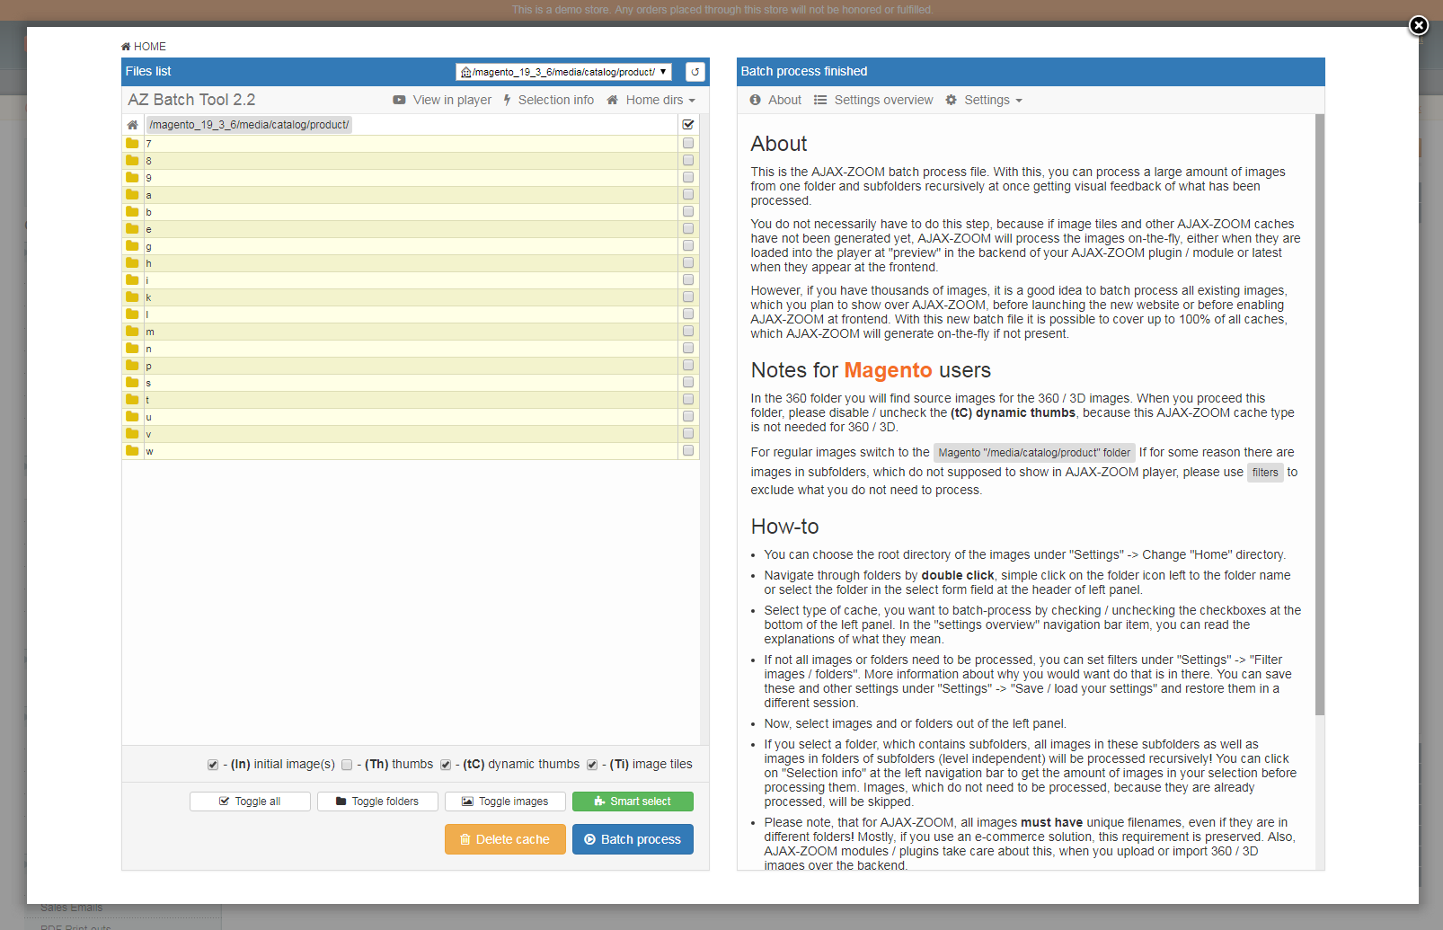Click the Toggle images button
The image size is (1443, 930).
[505, 802]
